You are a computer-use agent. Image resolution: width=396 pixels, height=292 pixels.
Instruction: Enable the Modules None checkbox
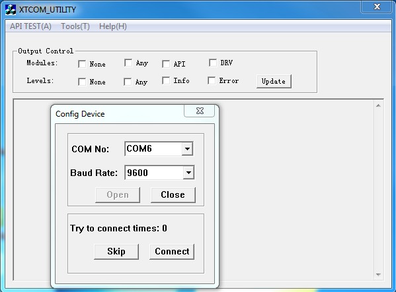82,64
